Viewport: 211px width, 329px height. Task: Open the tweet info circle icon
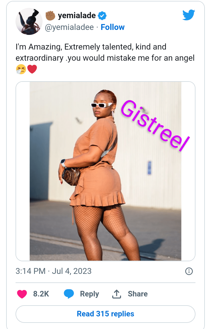pyautogui.click(x=189, y=271)
